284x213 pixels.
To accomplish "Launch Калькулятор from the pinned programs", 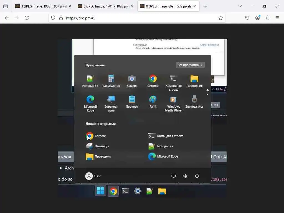I will click(111, 81).
